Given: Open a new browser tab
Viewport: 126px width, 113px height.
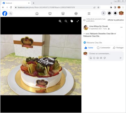Looking at the screenshot, I should tap(34, 3).
